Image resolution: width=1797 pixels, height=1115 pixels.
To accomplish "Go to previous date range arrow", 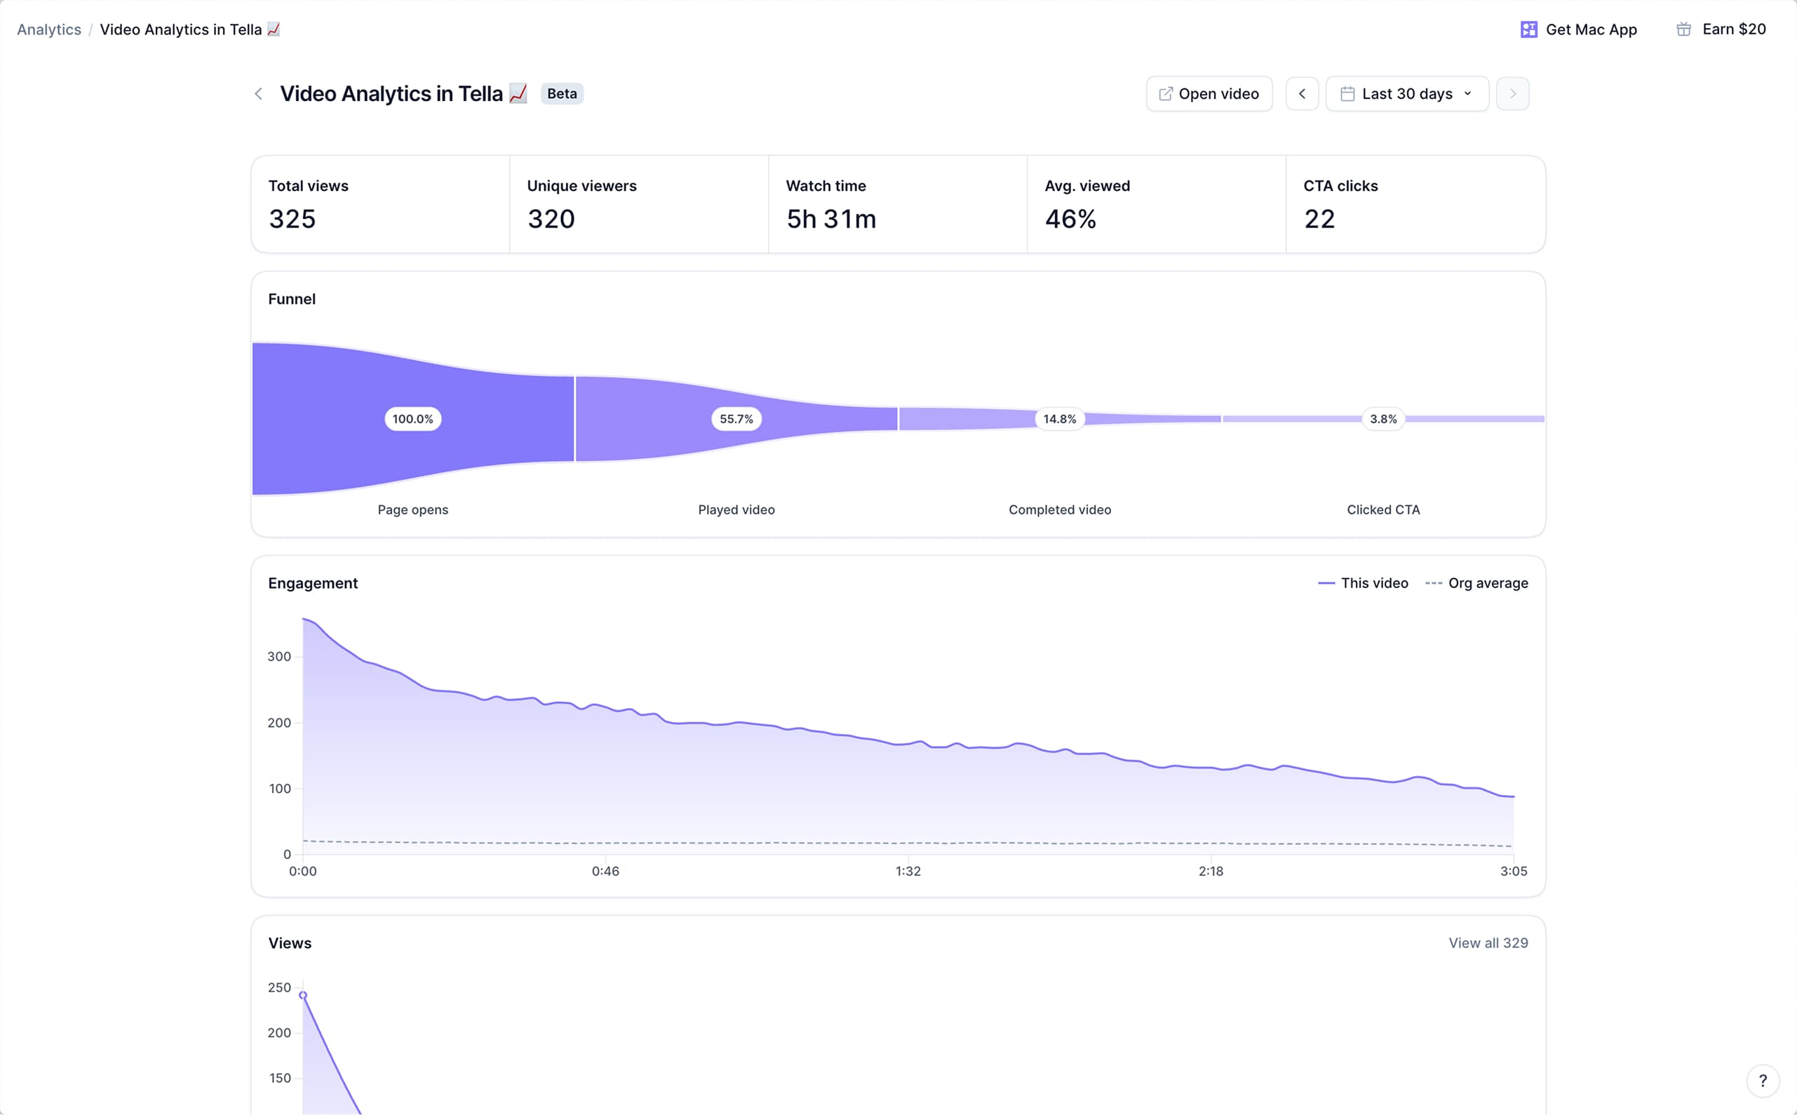I will click(1302, 93).
